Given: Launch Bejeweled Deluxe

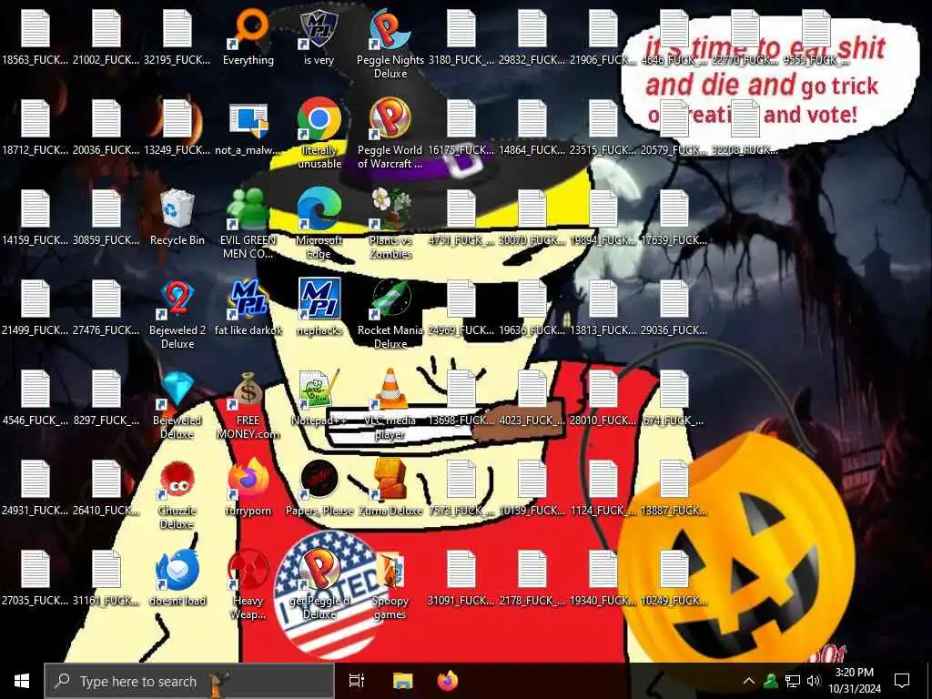Looking at the screenshot, I should click(177, 405).
